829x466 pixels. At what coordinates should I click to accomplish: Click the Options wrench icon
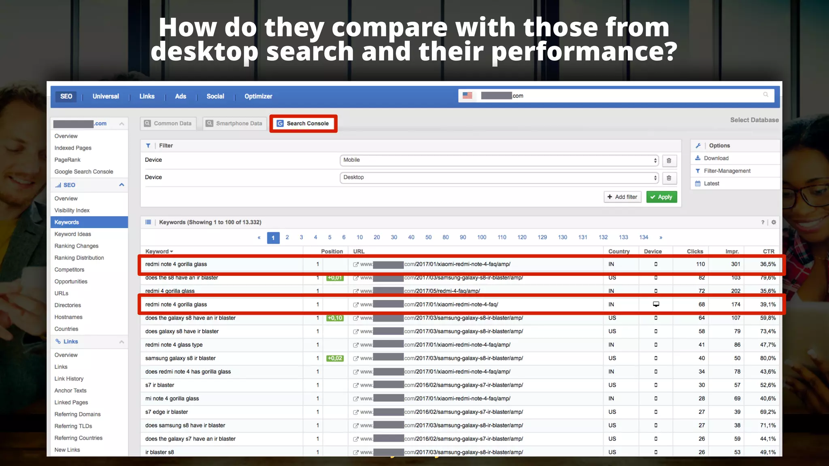click(x=698, y=146)
